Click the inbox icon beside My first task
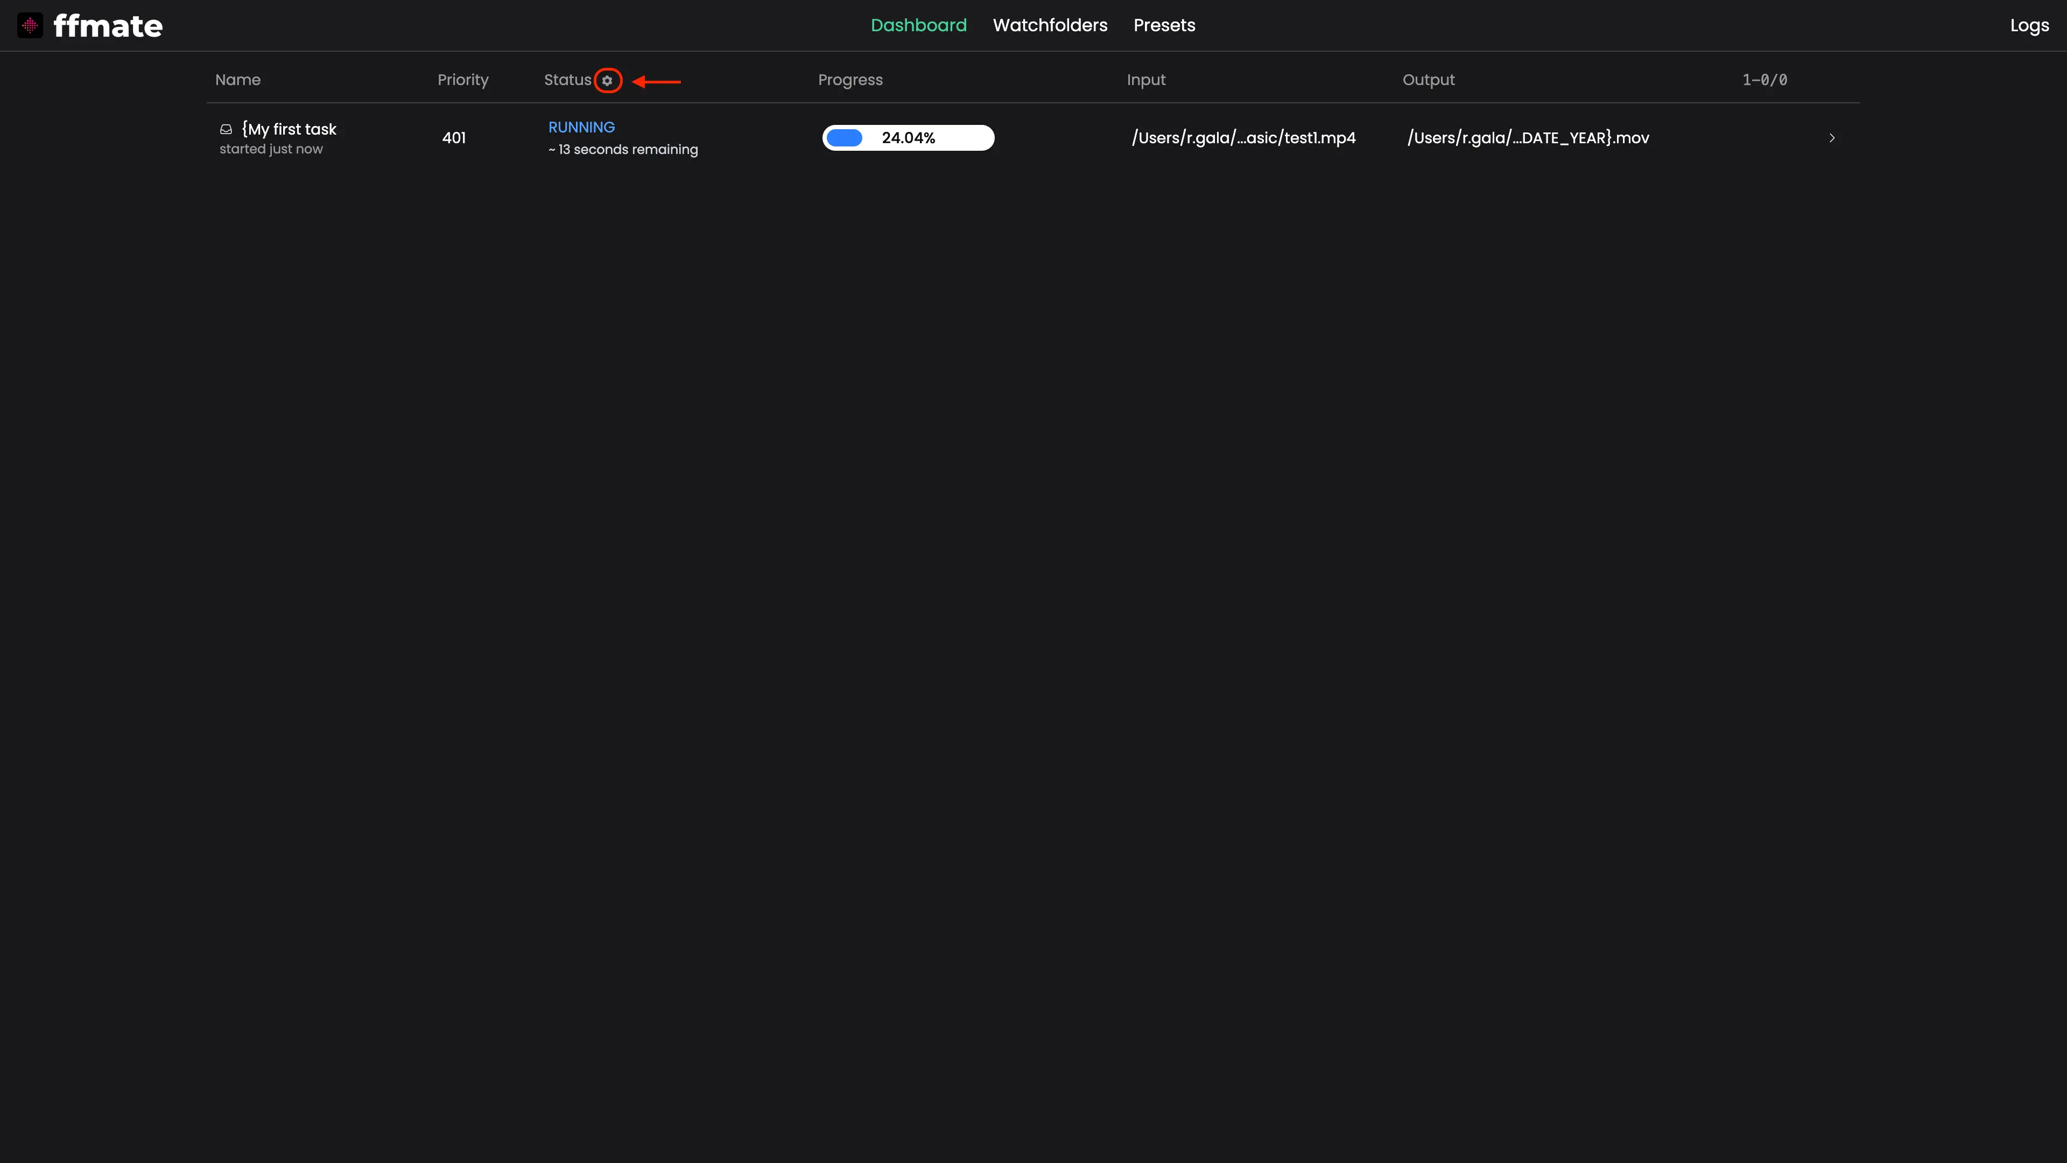 tap(226, 129)
